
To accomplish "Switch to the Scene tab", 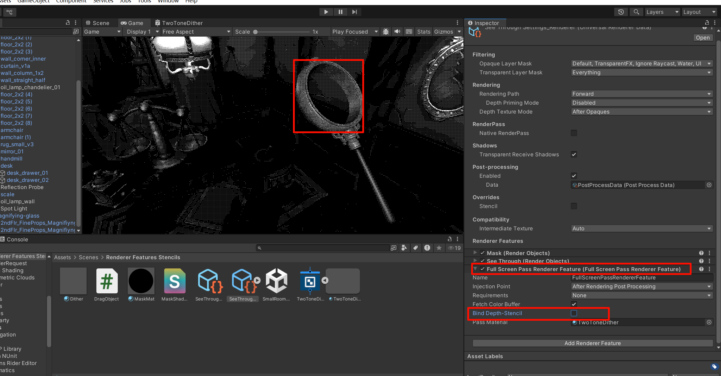I will click(98, 23).
